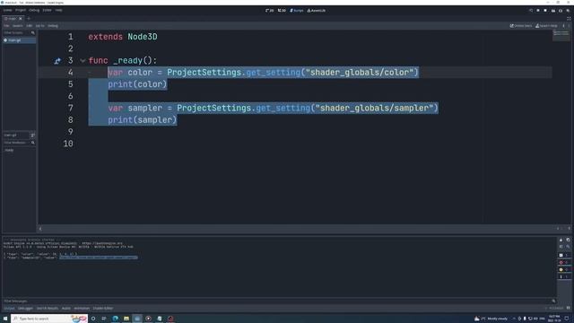Close the main scene tab
This screenshot has height=323, width=574.
pyautogui.click(x=21, y=18)
